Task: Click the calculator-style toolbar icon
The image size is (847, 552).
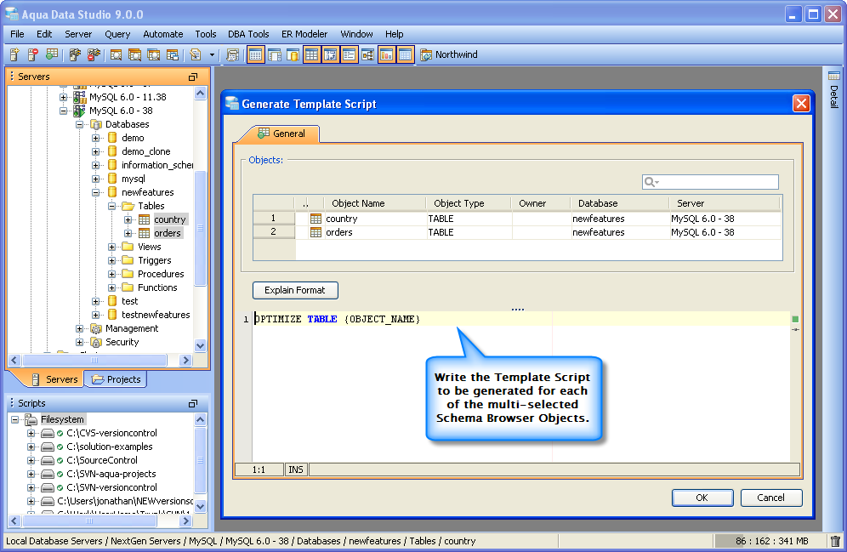Action: point(232,54)
